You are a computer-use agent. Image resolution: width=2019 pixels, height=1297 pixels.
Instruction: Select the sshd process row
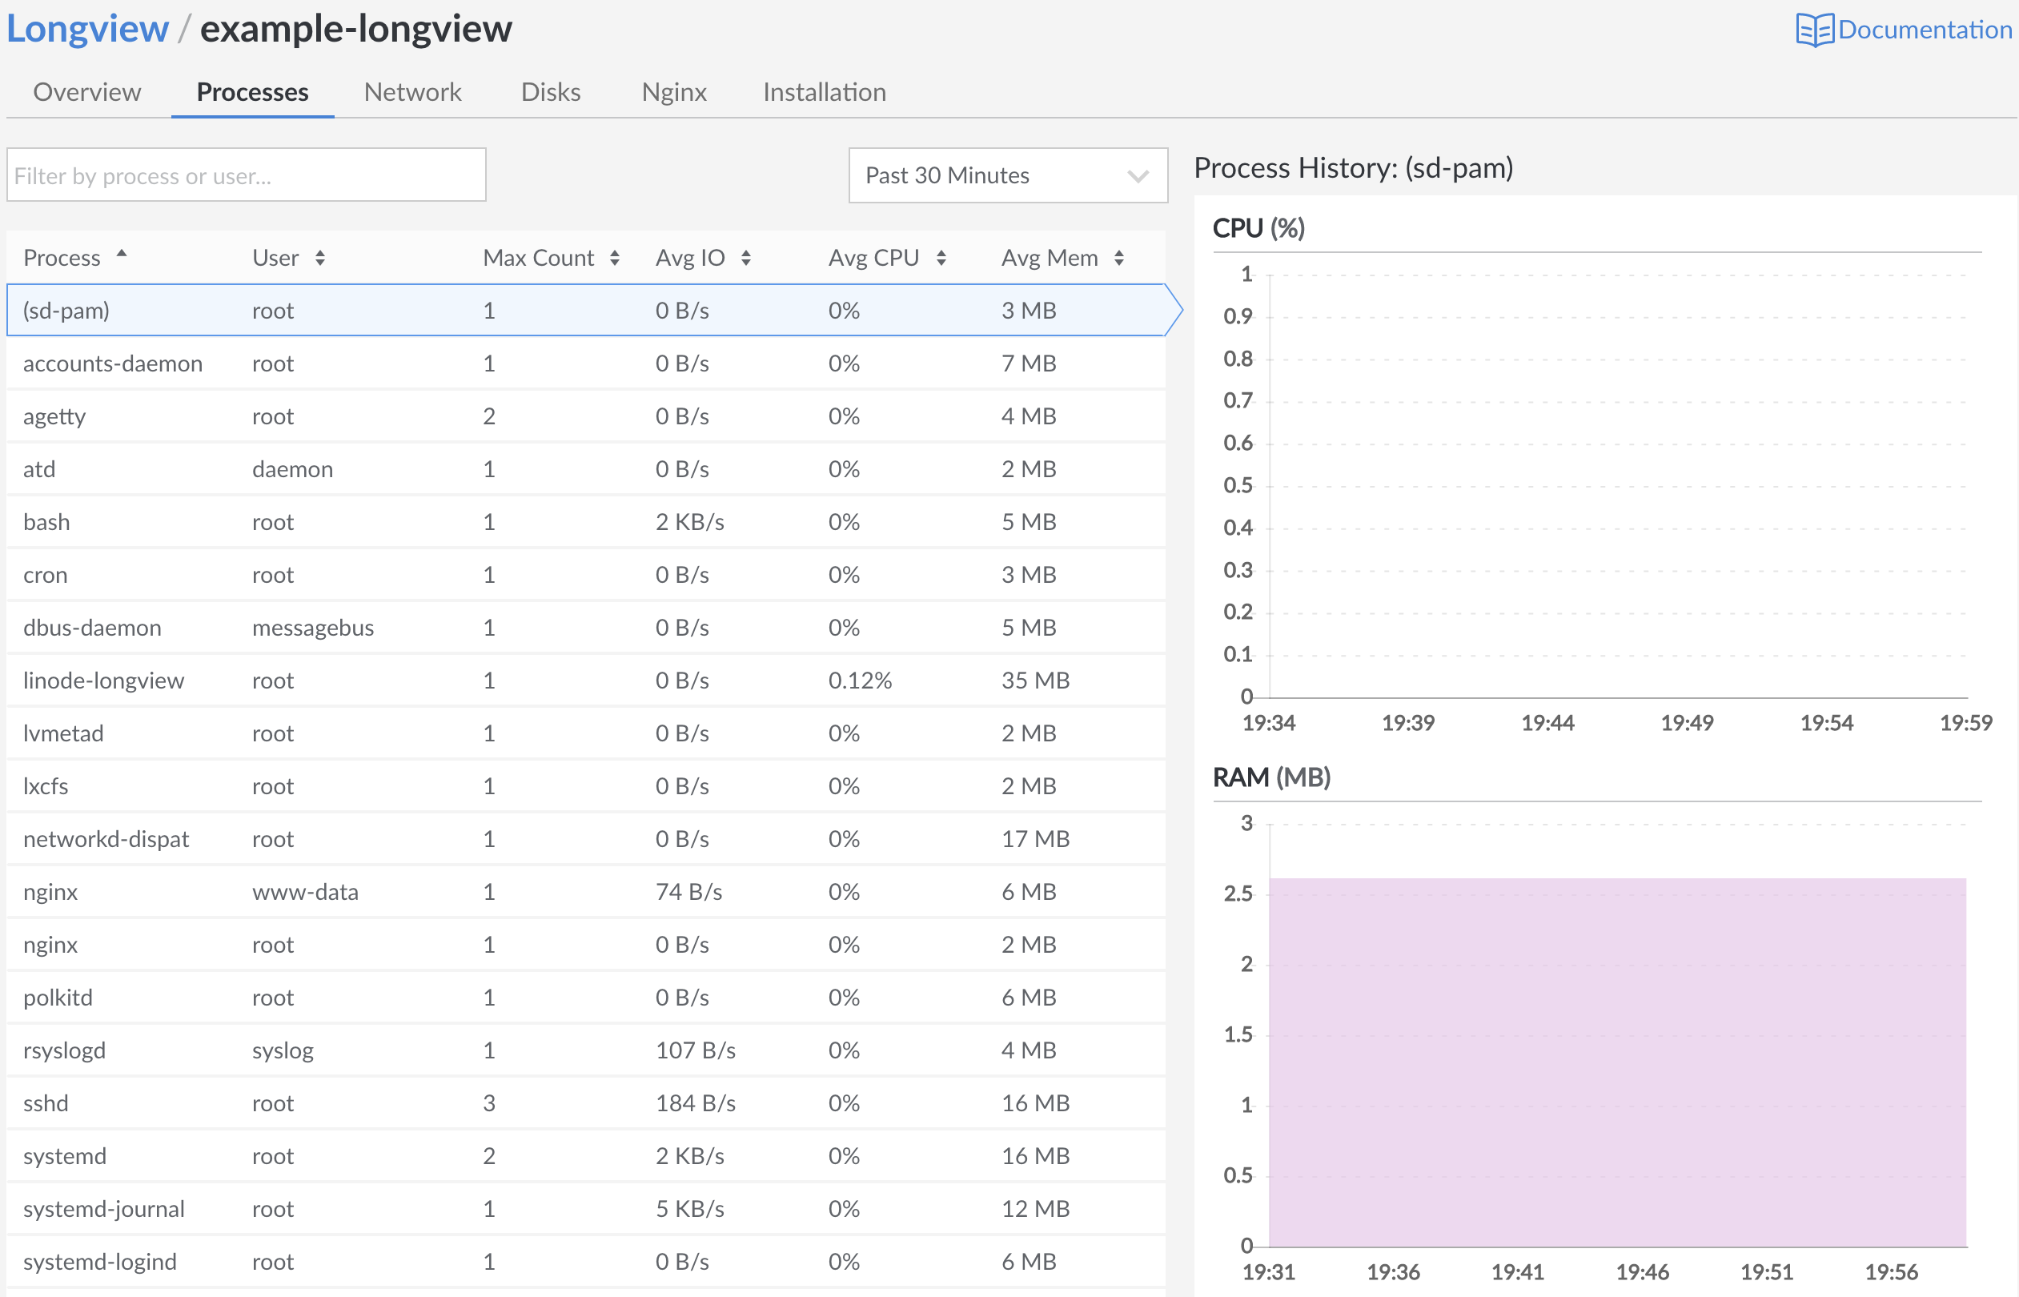[588, 1102]
